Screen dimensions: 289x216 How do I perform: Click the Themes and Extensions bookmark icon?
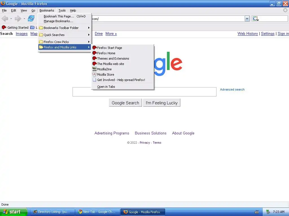(x=94, y=58)
